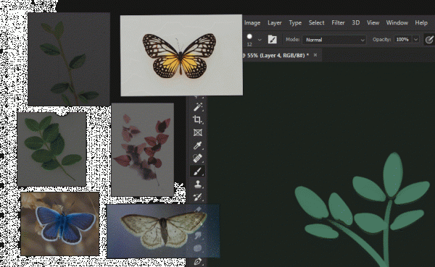Select the Crop tool
Image resolution: width=435 pixels, height=267 pixels.
tap(197, 119)
